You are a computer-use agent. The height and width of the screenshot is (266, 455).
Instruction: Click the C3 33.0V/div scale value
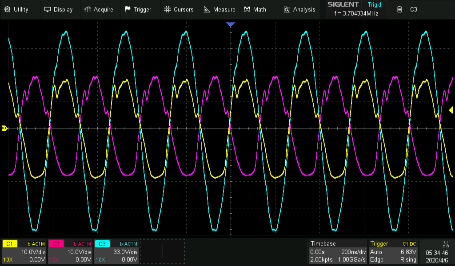126,252
